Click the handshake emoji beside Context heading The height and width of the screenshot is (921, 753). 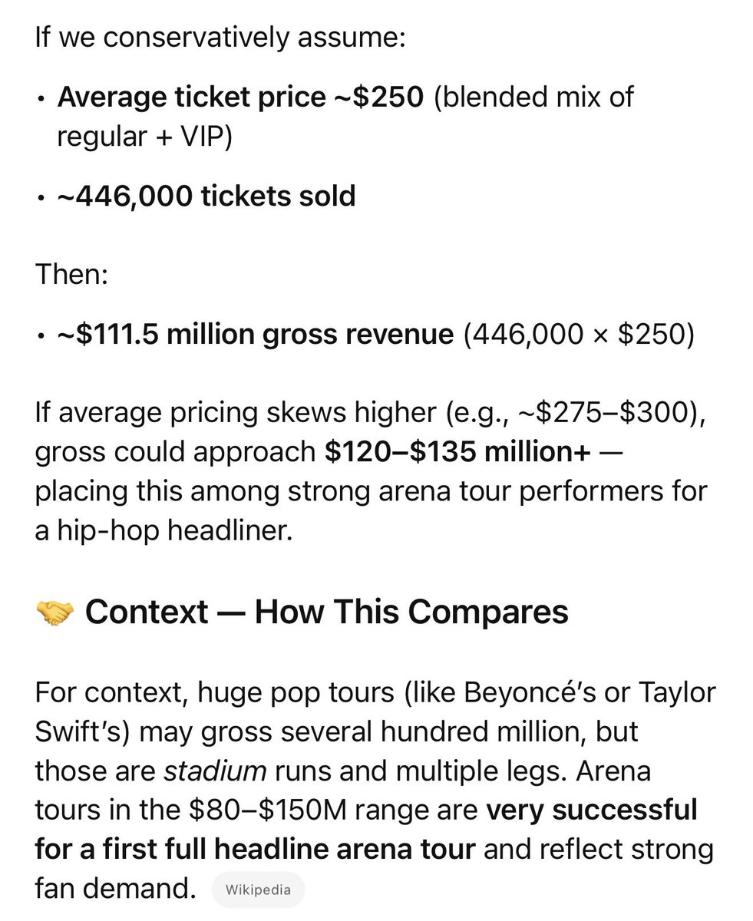55,612
